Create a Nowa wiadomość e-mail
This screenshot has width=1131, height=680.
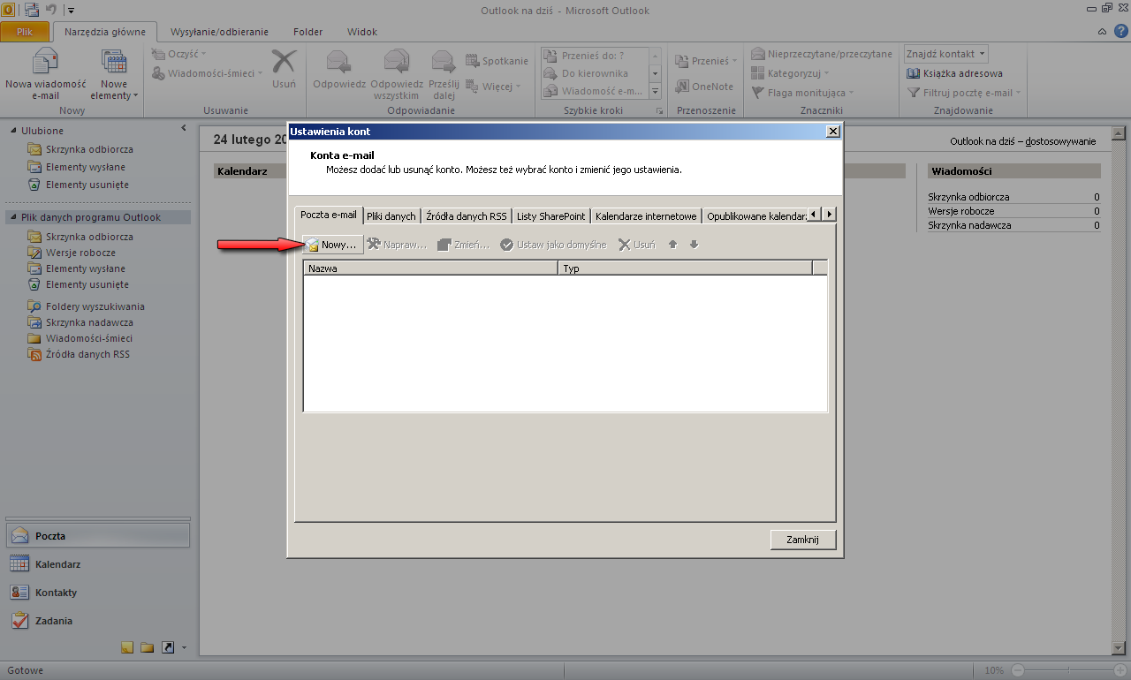click(45, 74)
